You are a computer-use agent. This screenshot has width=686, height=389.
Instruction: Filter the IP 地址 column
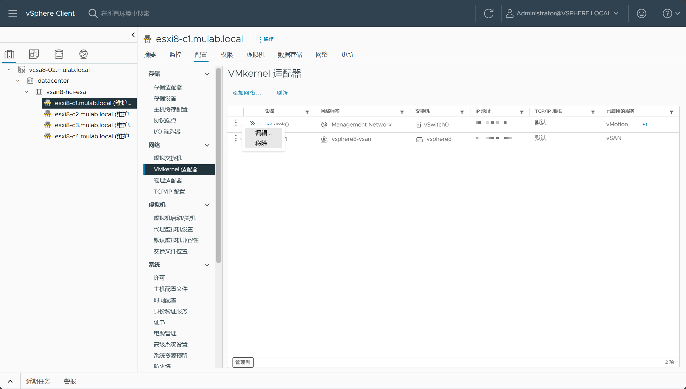[522, 112]
